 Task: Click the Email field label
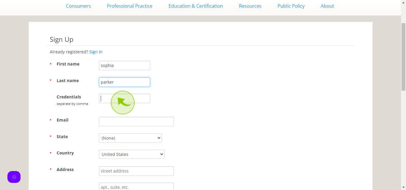(x=62, y=120)
